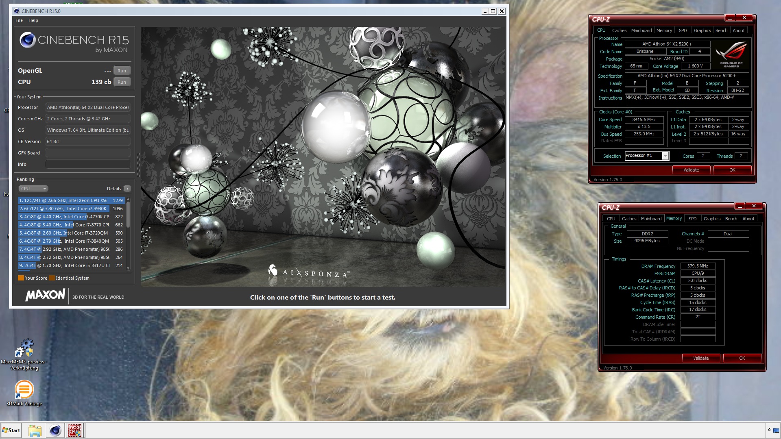Click the ranking list scroll-down arrow
Image resolution: width=781 pixels, height=439 pixels.
(128, 268)
